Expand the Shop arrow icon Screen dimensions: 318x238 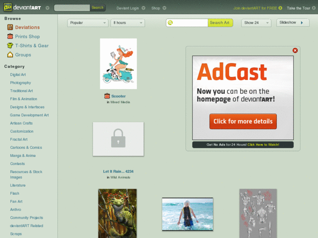(x=164, y=8)
